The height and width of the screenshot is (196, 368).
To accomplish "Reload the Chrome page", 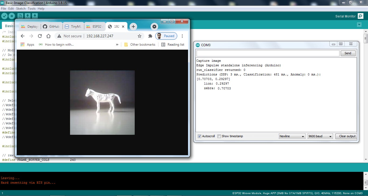I will click(40, 36).
